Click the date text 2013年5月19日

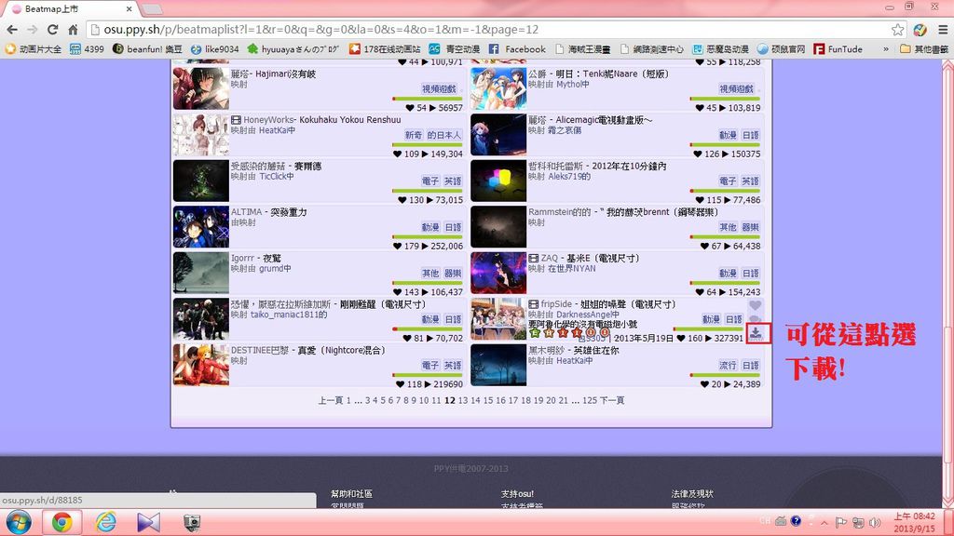(643, 339)
